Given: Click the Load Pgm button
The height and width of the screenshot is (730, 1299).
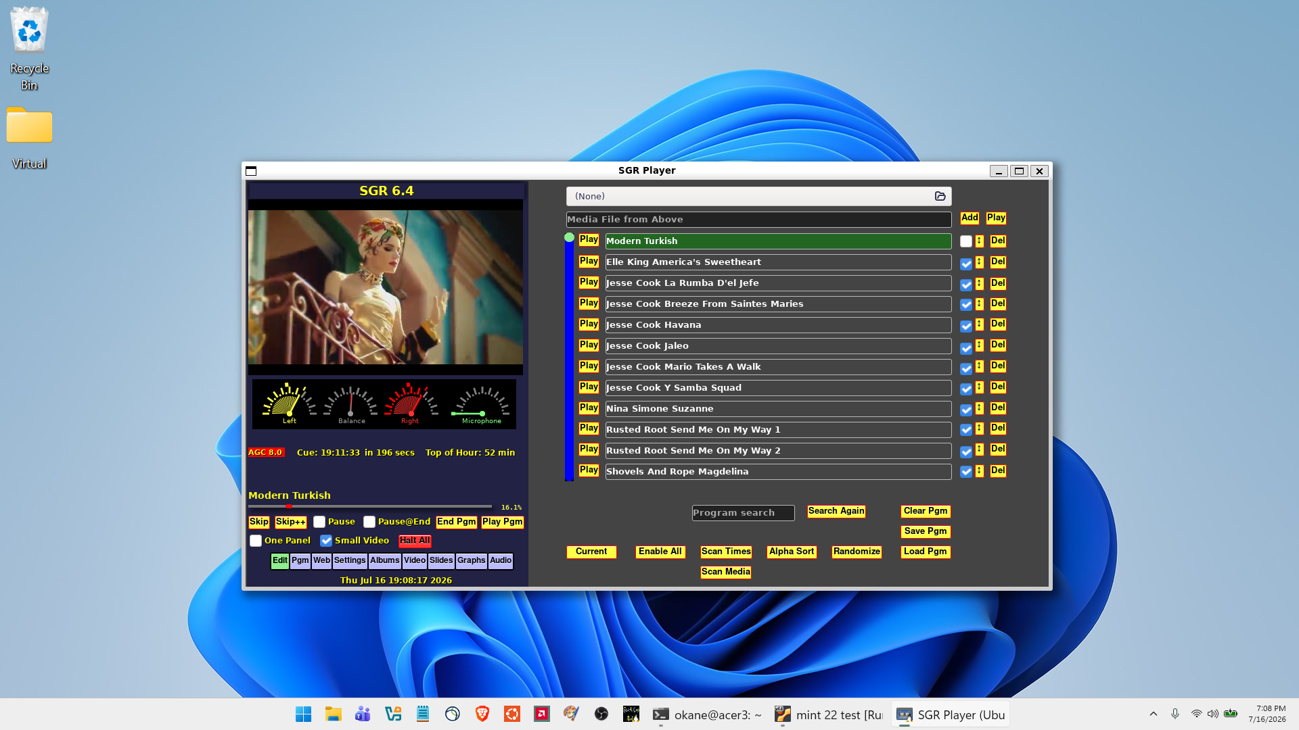Looking at the screenshot, I should pyautogui.click(x=926, y=552).
